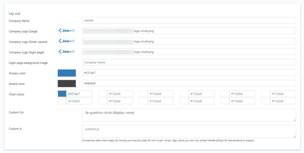Open the empty swatch of first bottom-row chart color
Image resolution: width=304 pixels, height=153 pixels.
point(62,101)
